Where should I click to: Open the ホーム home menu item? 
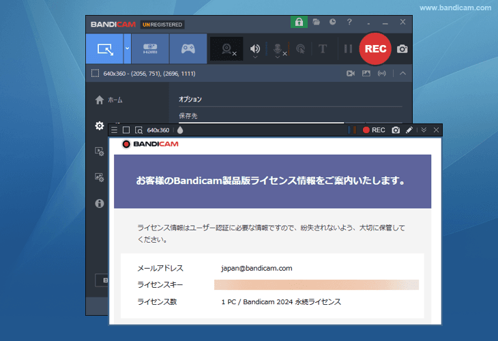coord(108,100)
